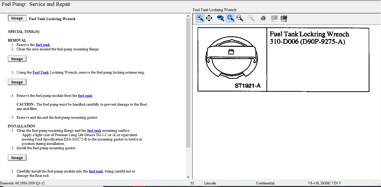Viewport: 381px width, 187px height.
Task: Click the lockring wrench illustration ST1921-A
Action: (232, 60)
